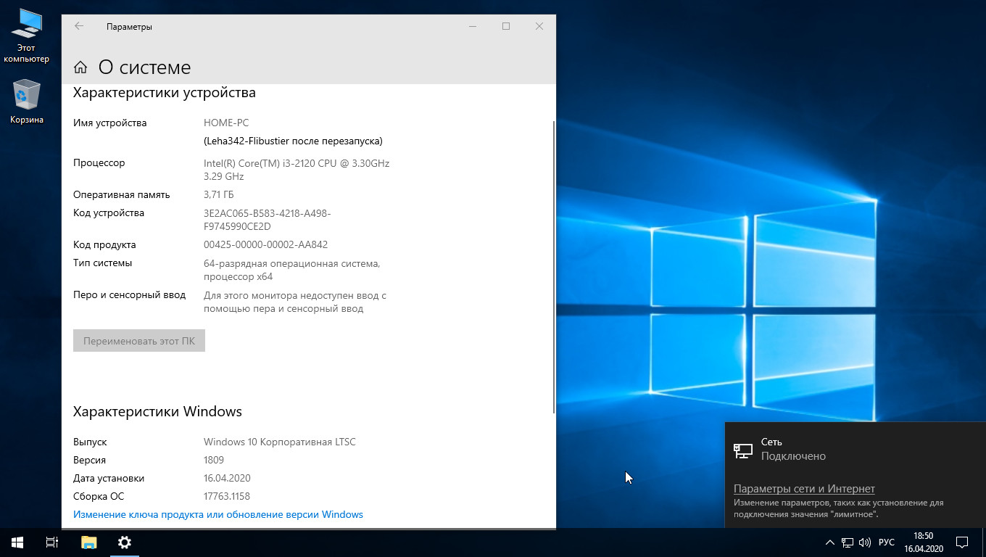Viewport: 986px width, 557px height.
Task: Close the Параметры window
Action: click(539, 26)
